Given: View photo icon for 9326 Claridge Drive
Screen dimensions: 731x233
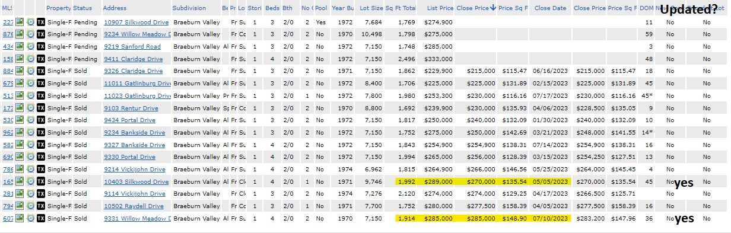Looking at the screenshot, I should pos(20,71).
